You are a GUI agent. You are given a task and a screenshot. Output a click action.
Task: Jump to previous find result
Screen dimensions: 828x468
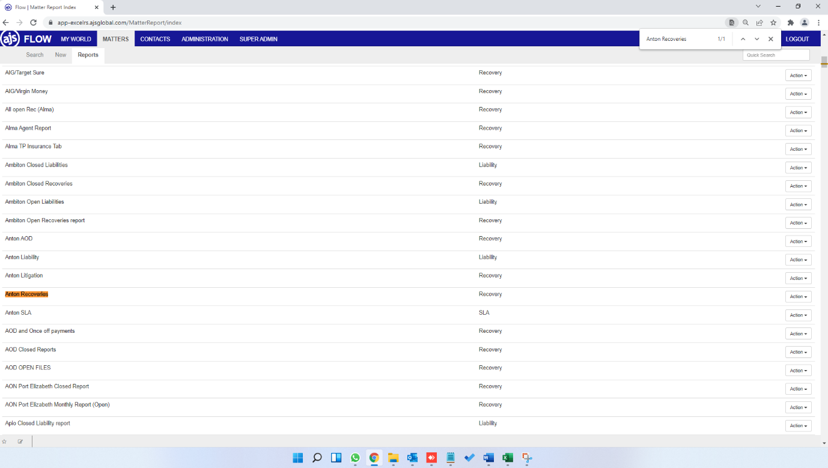pyautogui.click(x=743, y=39)
